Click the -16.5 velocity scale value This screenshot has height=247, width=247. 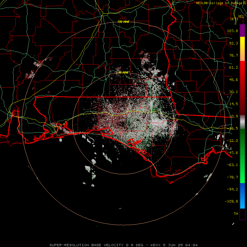(x=234, y=128)
